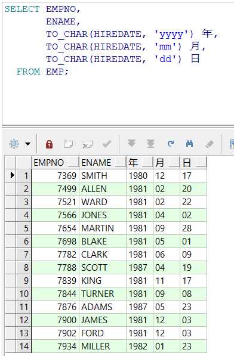Click the 日 column header

click(x=193, y=163)
